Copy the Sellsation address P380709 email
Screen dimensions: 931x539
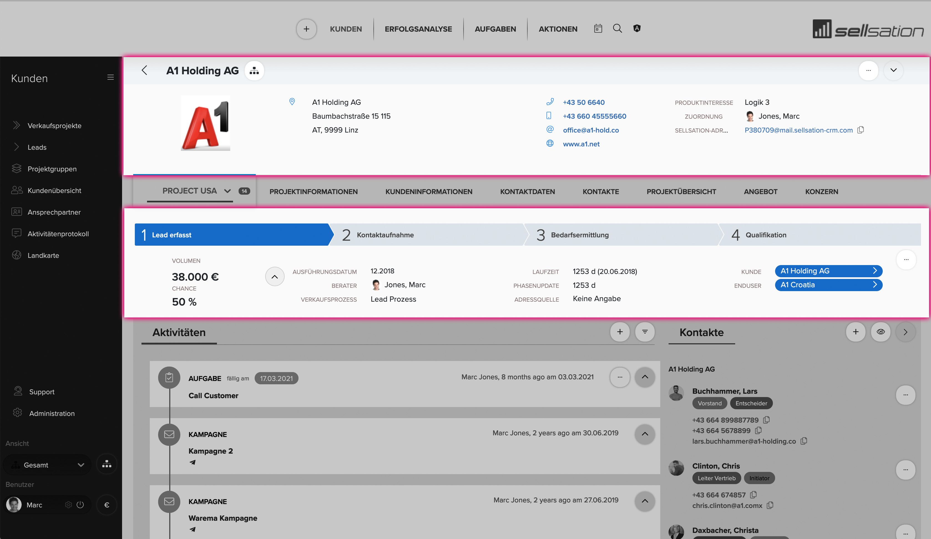[861, 130]
